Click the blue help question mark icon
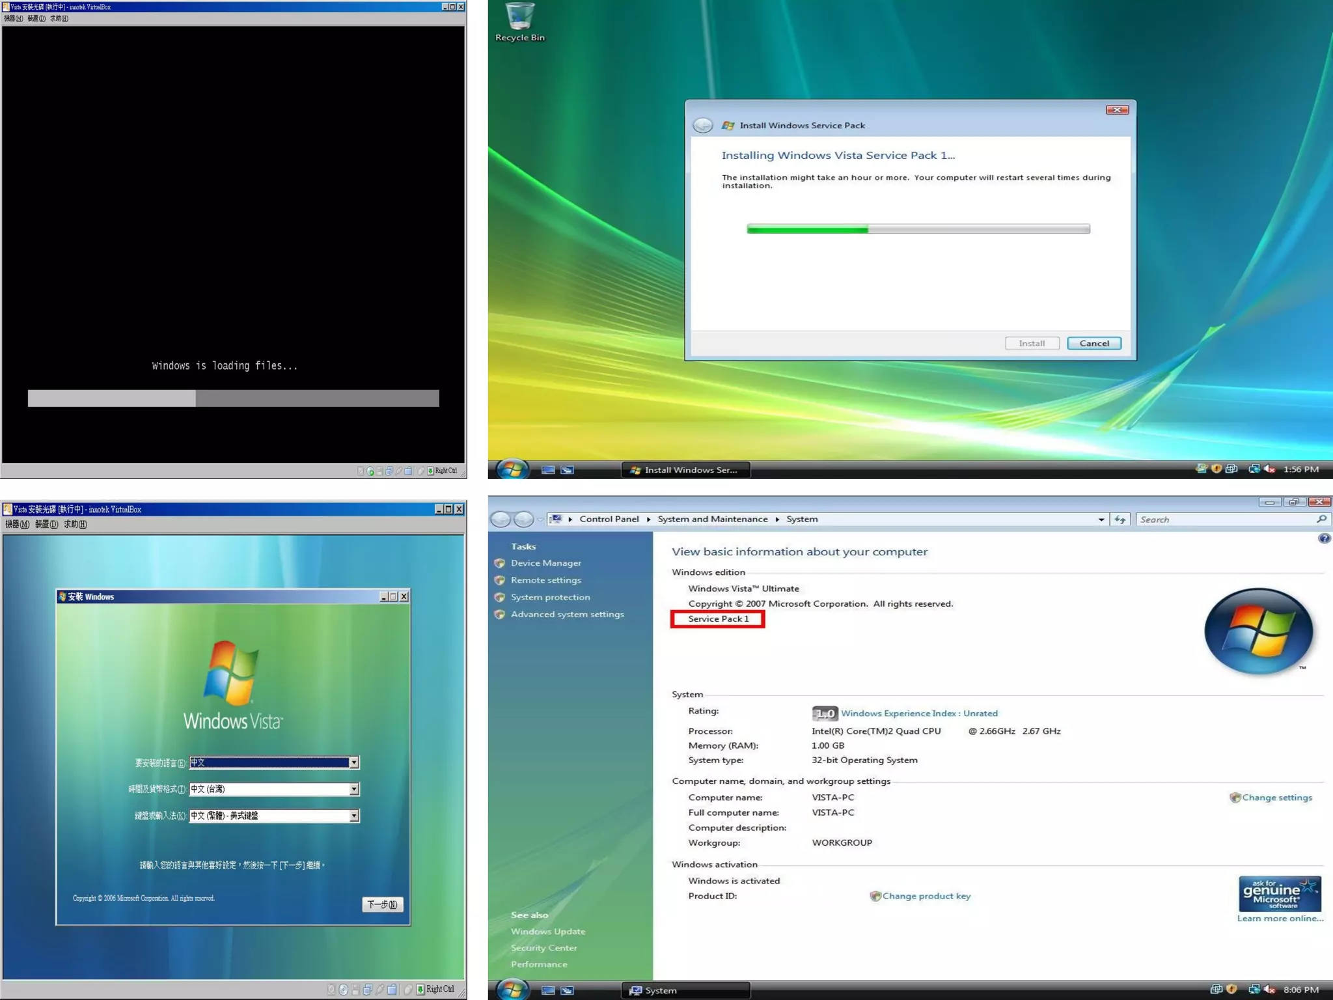The height and width of the screenshot is (1000, 1333). click(x=1324, y=538)
